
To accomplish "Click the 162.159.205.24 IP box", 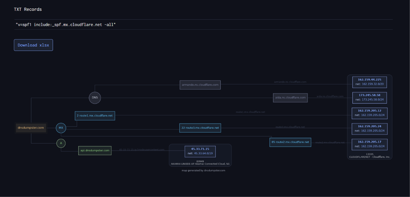I will 369,129.
